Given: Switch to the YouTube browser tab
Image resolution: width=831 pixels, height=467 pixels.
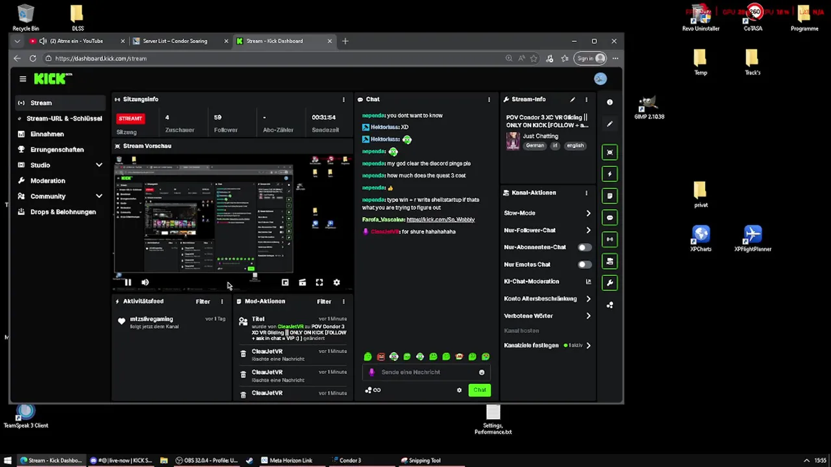Looking at the screenshot, I should coord(77,41).
